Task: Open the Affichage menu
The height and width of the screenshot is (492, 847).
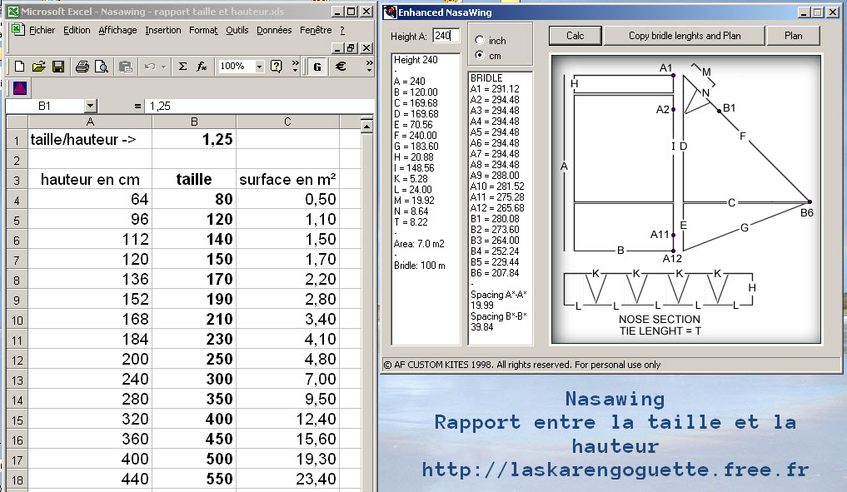Action: click(117, 30)
